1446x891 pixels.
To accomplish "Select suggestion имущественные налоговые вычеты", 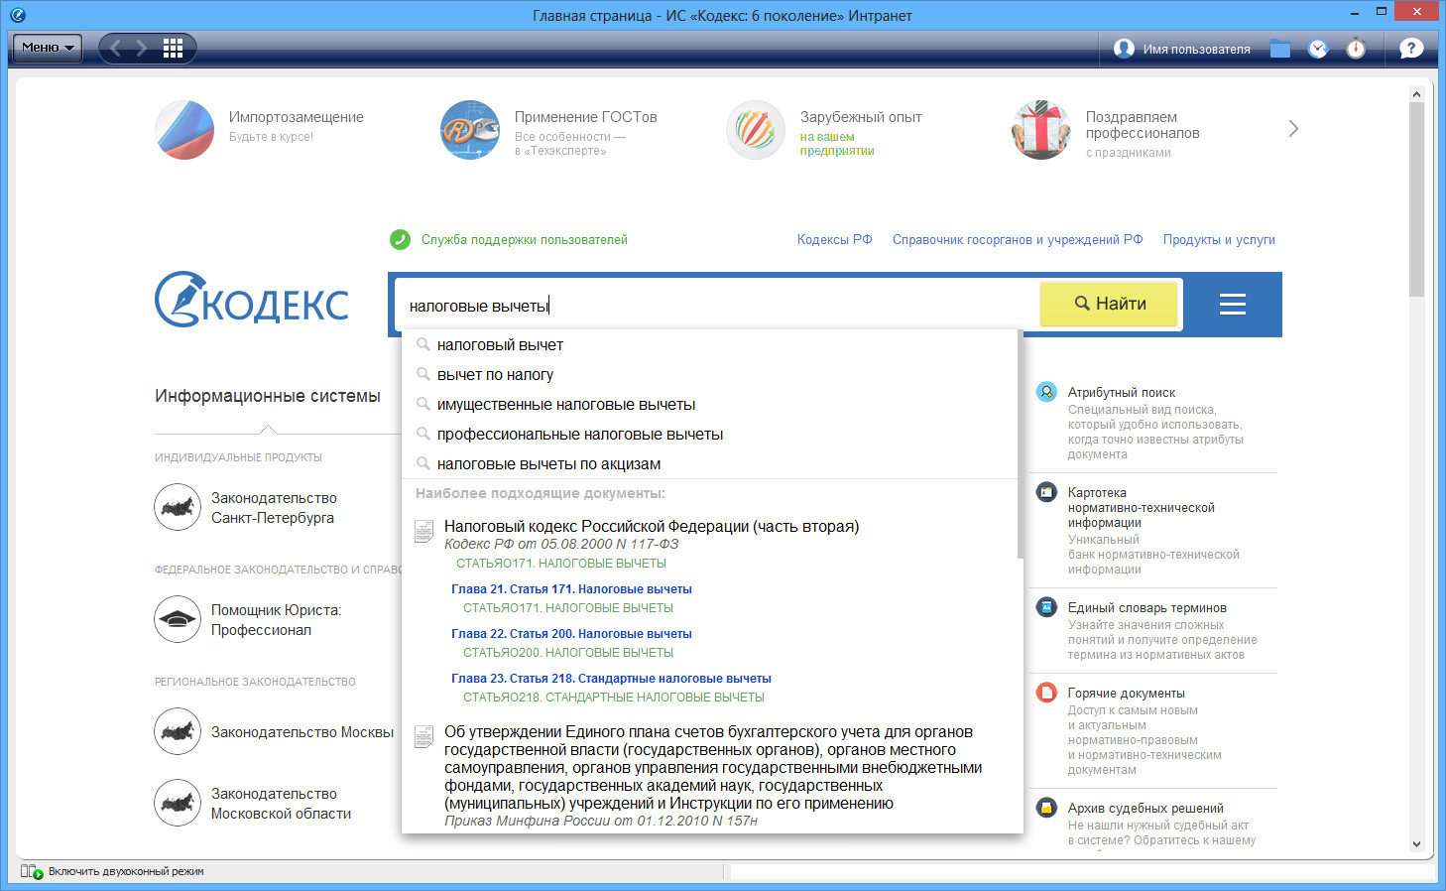I will 710,405.
